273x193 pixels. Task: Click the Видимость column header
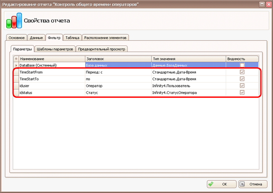pos(242,59)
